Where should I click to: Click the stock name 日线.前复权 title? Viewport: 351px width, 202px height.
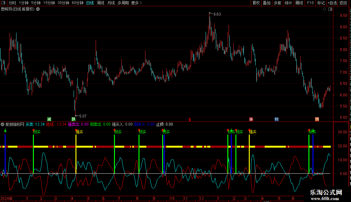click(x=18, y=9)
